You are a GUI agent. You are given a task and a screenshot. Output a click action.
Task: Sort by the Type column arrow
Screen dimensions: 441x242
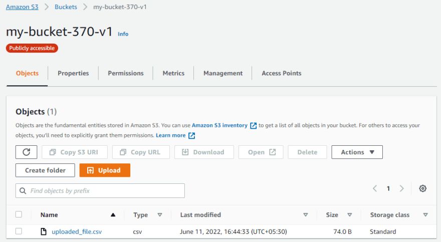[160, 215]
